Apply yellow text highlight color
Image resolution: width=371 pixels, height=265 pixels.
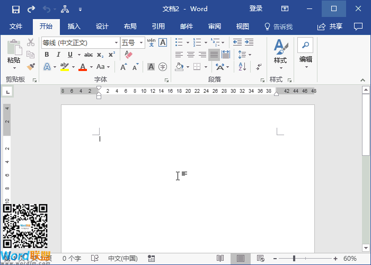[x=65, y=67]
